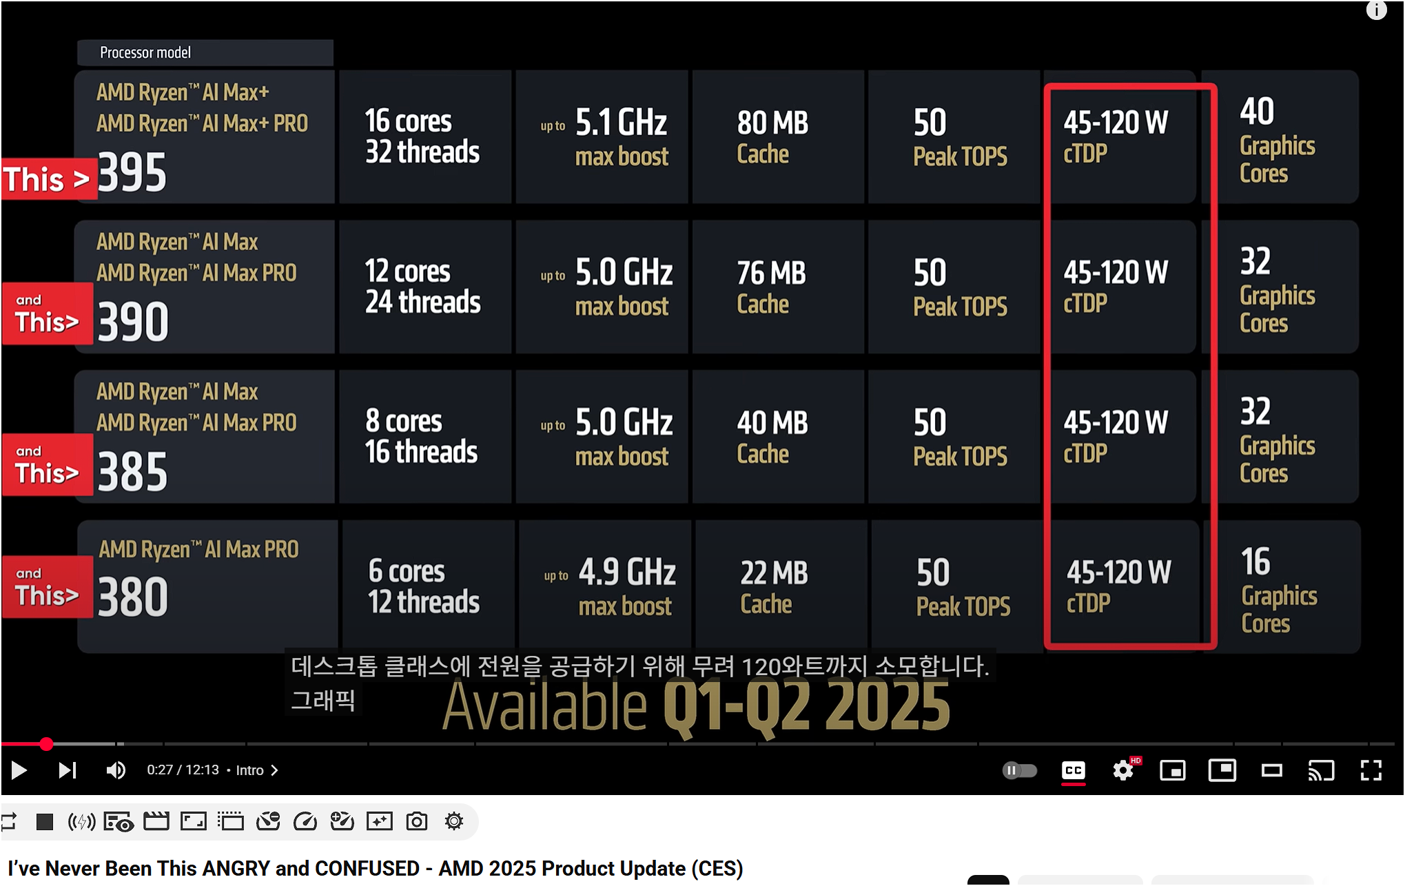
Task: Open the player settings gear with HD badge
Action: click(1125, 770)
